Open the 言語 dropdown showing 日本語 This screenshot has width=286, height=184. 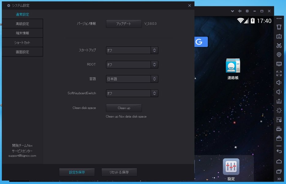132,79
